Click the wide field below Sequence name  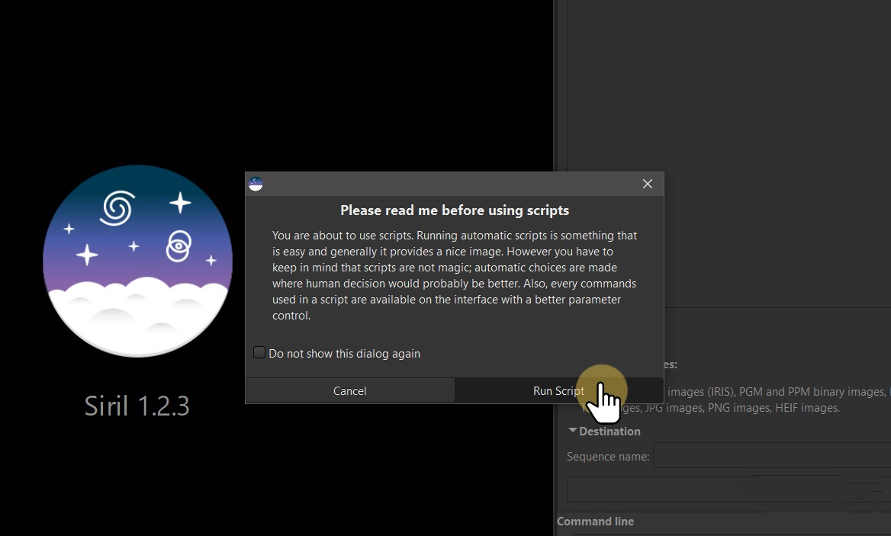pyautogui.click(x=725, y=489)
